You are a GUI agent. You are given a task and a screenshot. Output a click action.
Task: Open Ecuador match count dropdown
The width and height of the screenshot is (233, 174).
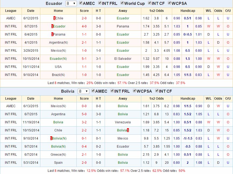(x=71, y=4)
